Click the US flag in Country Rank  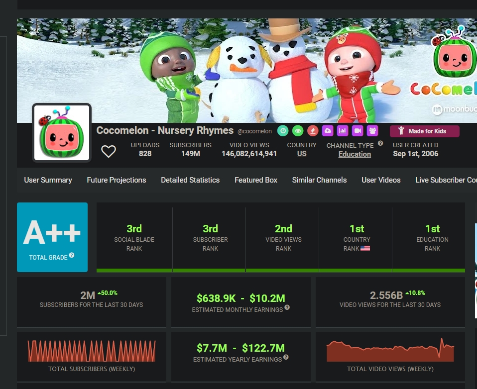(x=365, y=248)
